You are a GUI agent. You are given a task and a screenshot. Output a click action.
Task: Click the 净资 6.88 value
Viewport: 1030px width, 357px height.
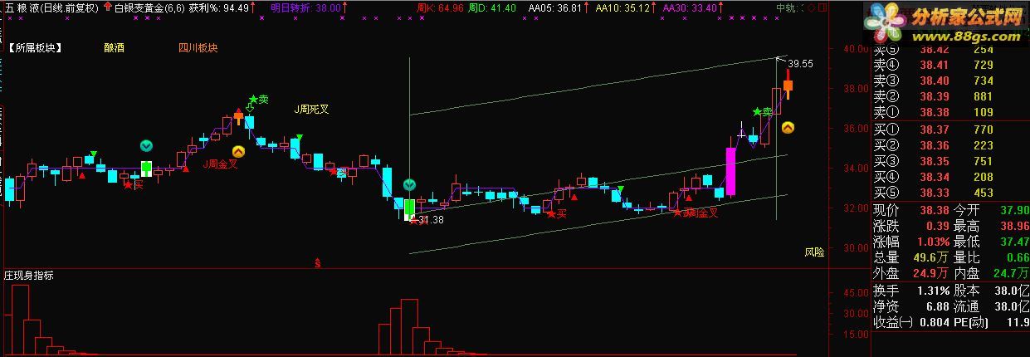(938, 306)
